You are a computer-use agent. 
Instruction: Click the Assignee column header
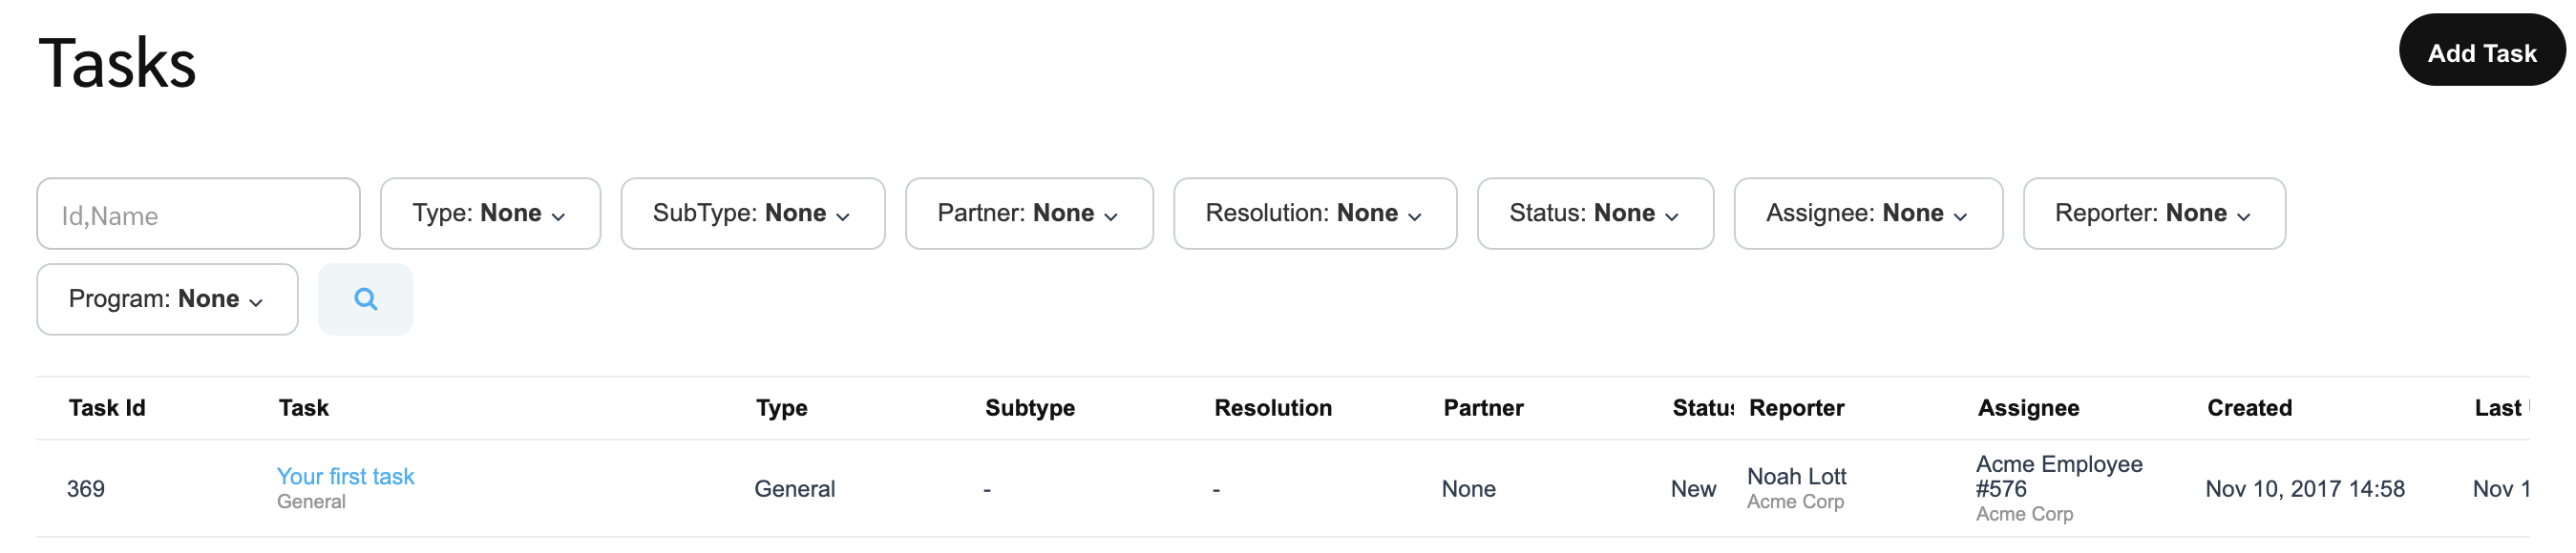pos(2028,408)
